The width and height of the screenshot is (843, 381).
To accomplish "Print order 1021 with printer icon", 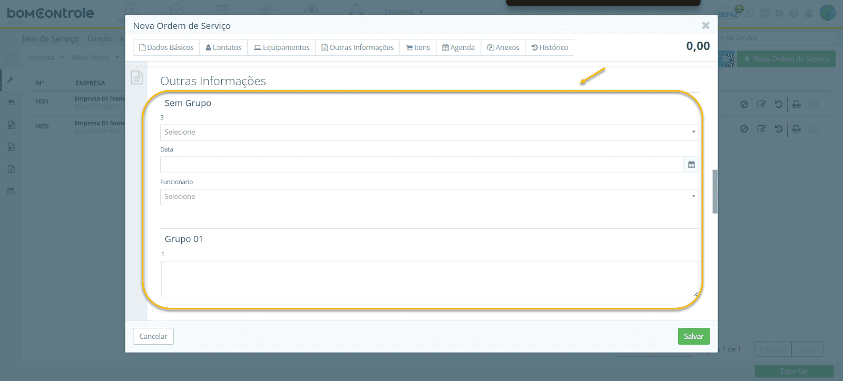I will point(797,104).
